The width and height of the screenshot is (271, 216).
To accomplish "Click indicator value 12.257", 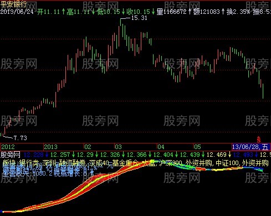I will 60,155.
